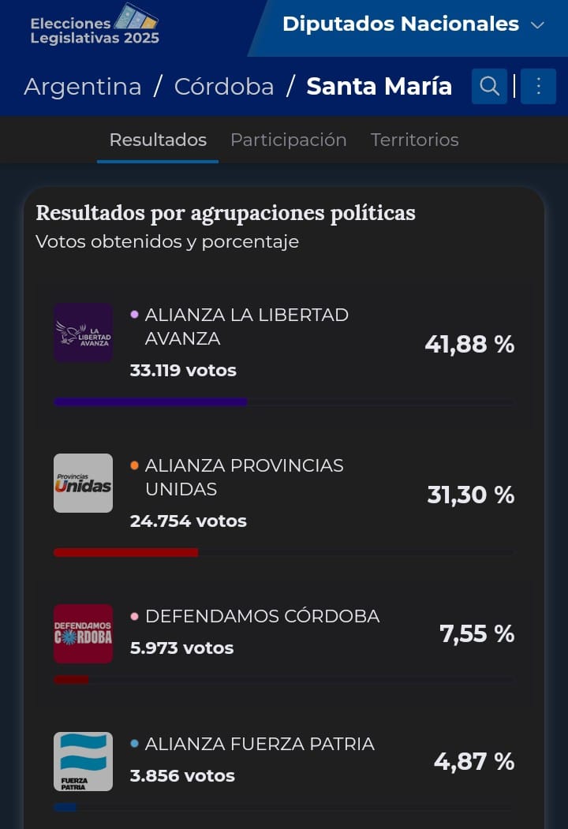Switch to the Participación tab
Image resolution: width=568 pixels, height=829 pixels.
[x=288, y=140]
